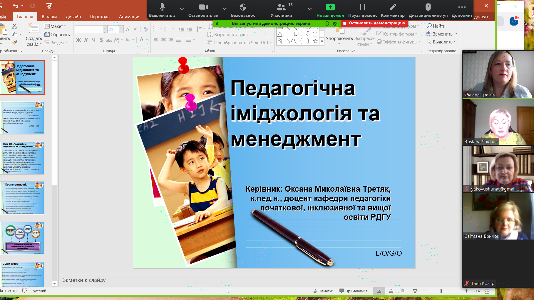The image size is (534, 300).
Task: Open the Переходы ribbon tab
Action: coord(100,17)
